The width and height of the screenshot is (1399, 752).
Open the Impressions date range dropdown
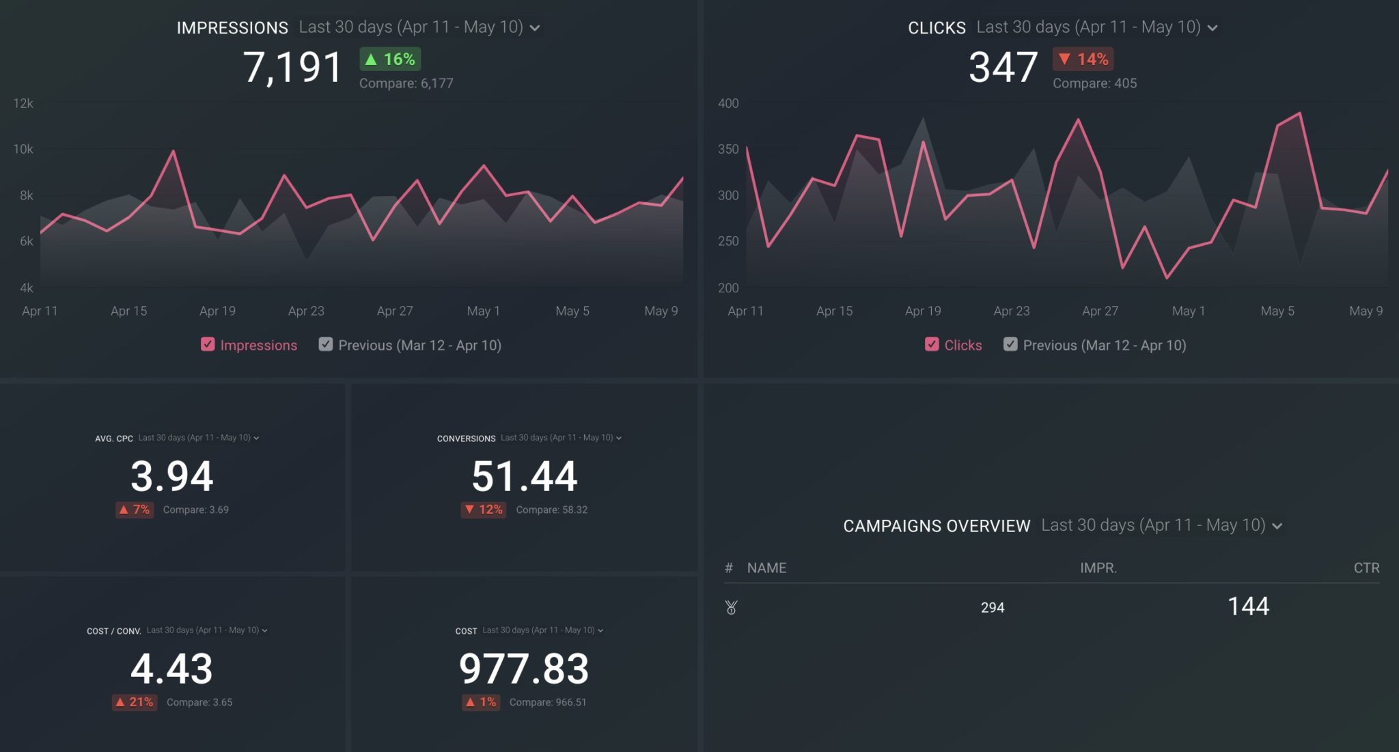[x=536, y=27]
